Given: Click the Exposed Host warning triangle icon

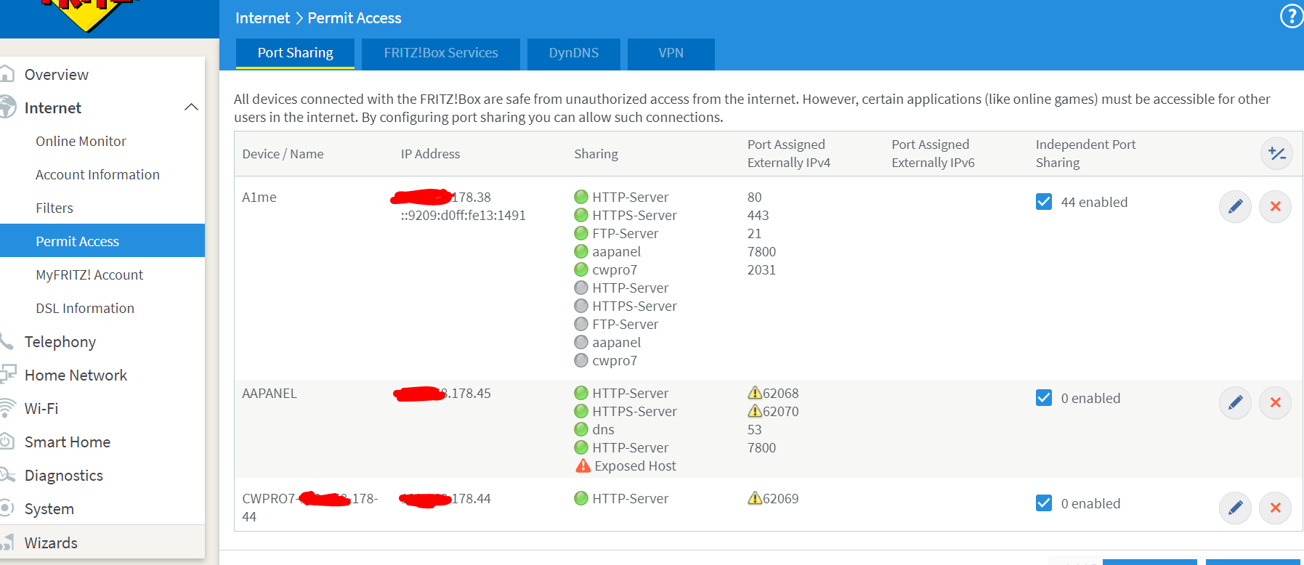Looking at the screenshot, I should tap(583, 466).
